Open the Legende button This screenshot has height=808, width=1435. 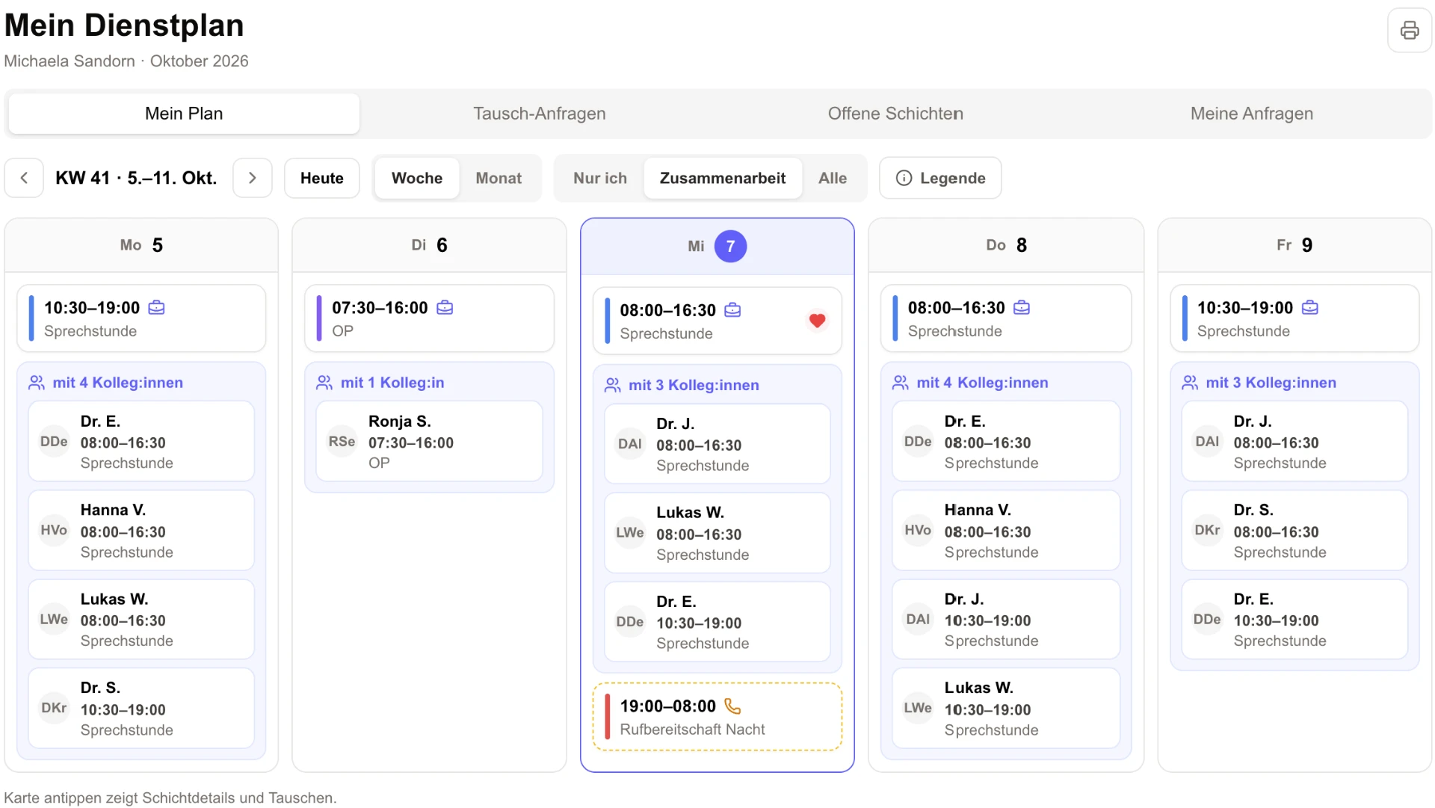tap(940, 178)
